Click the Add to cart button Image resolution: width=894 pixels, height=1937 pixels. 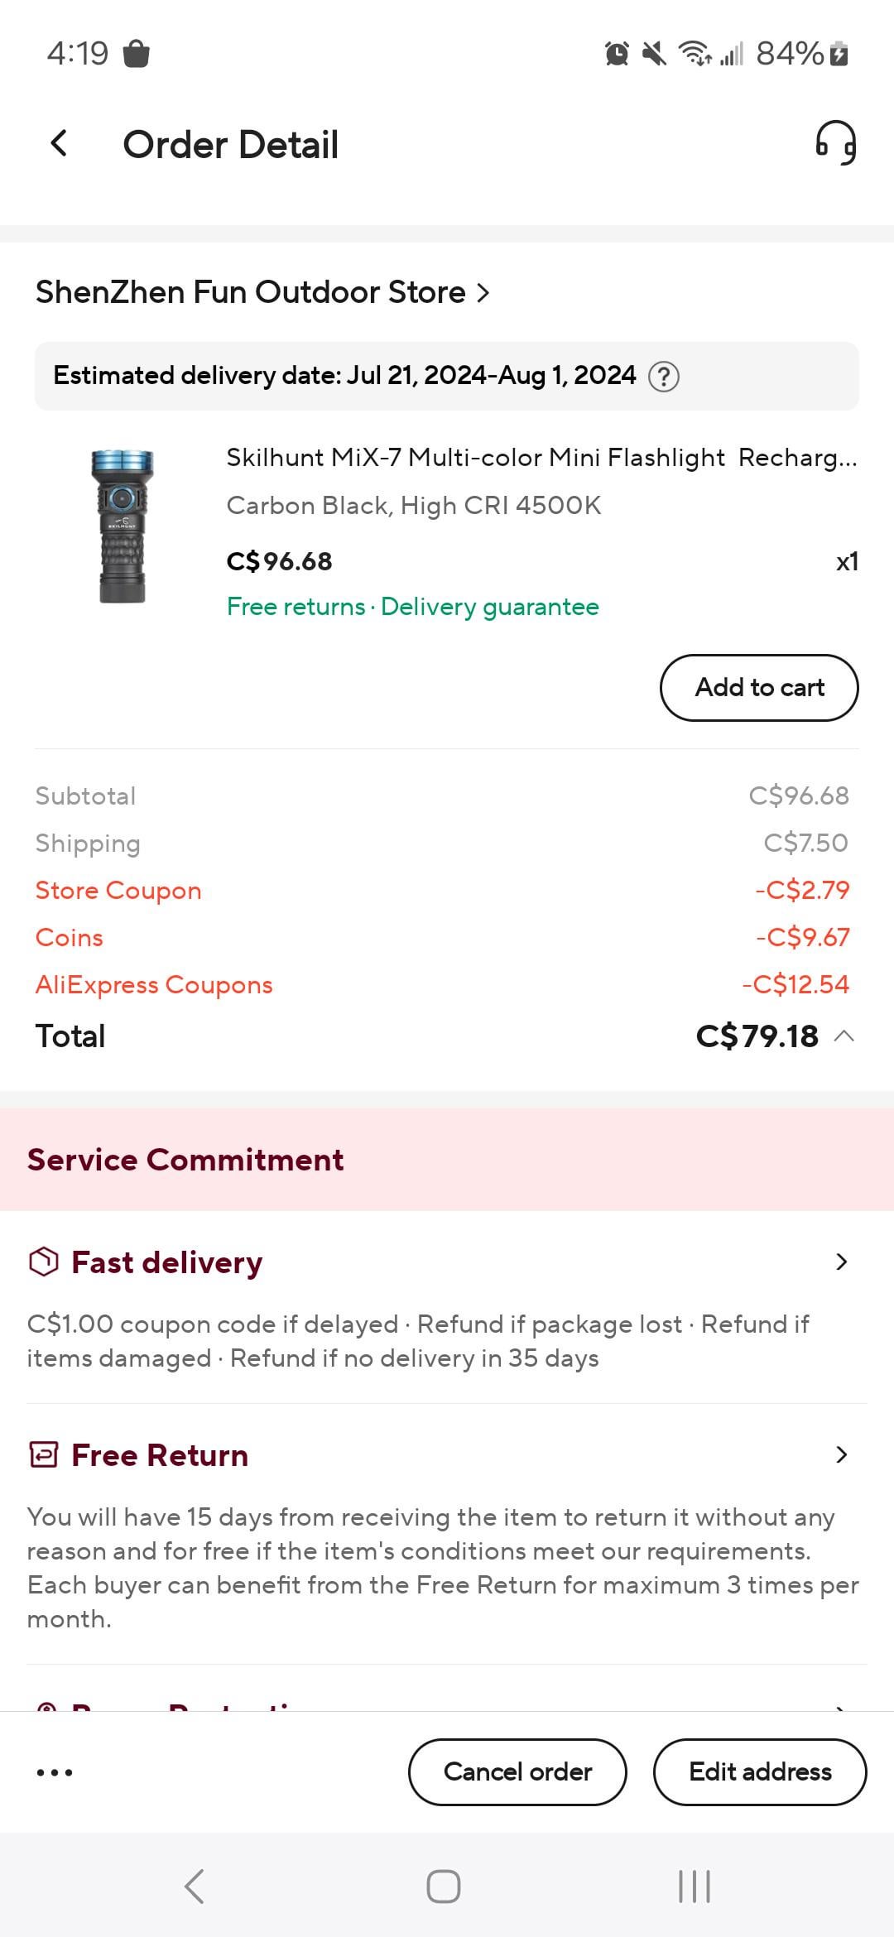[x=759, y=687]
